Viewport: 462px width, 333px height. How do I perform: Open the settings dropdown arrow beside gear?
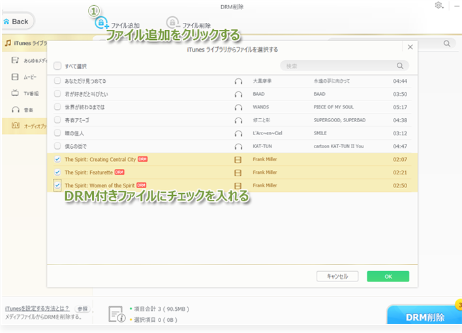coord(447,7)
